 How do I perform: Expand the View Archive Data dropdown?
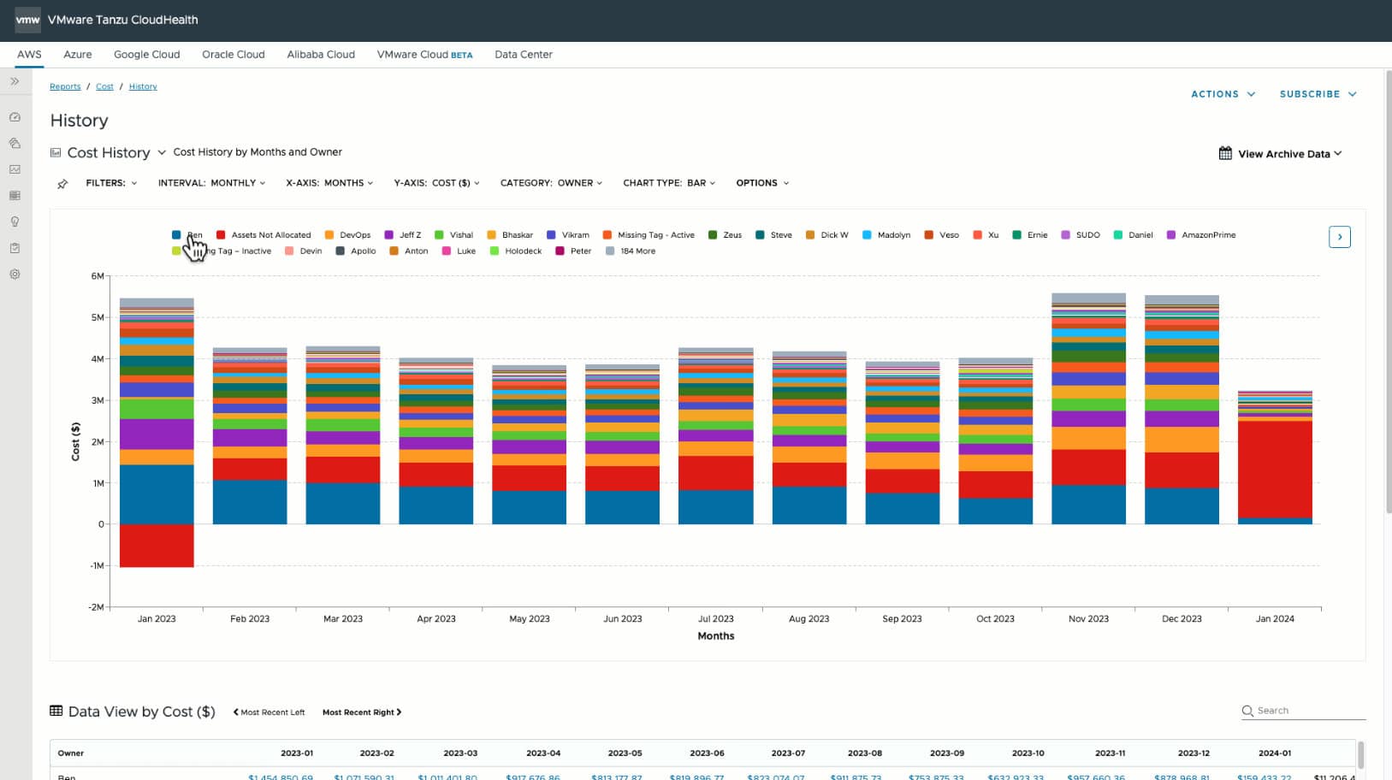1289,154
